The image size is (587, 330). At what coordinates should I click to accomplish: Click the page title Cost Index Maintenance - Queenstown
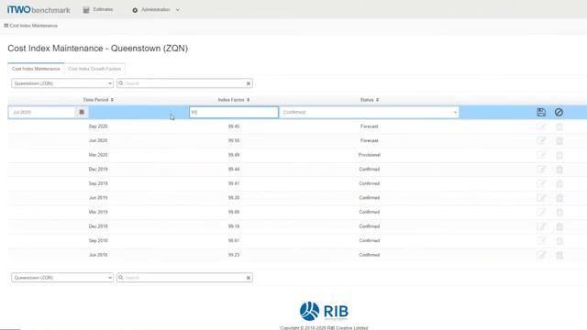click(x=98, y=49)
